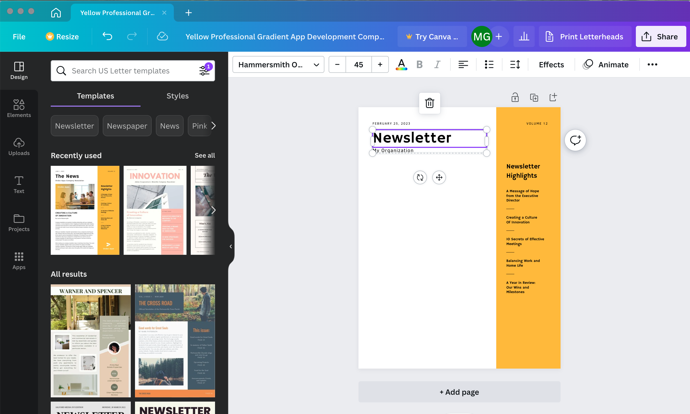Click the italic formatting icon

(438, 64)
